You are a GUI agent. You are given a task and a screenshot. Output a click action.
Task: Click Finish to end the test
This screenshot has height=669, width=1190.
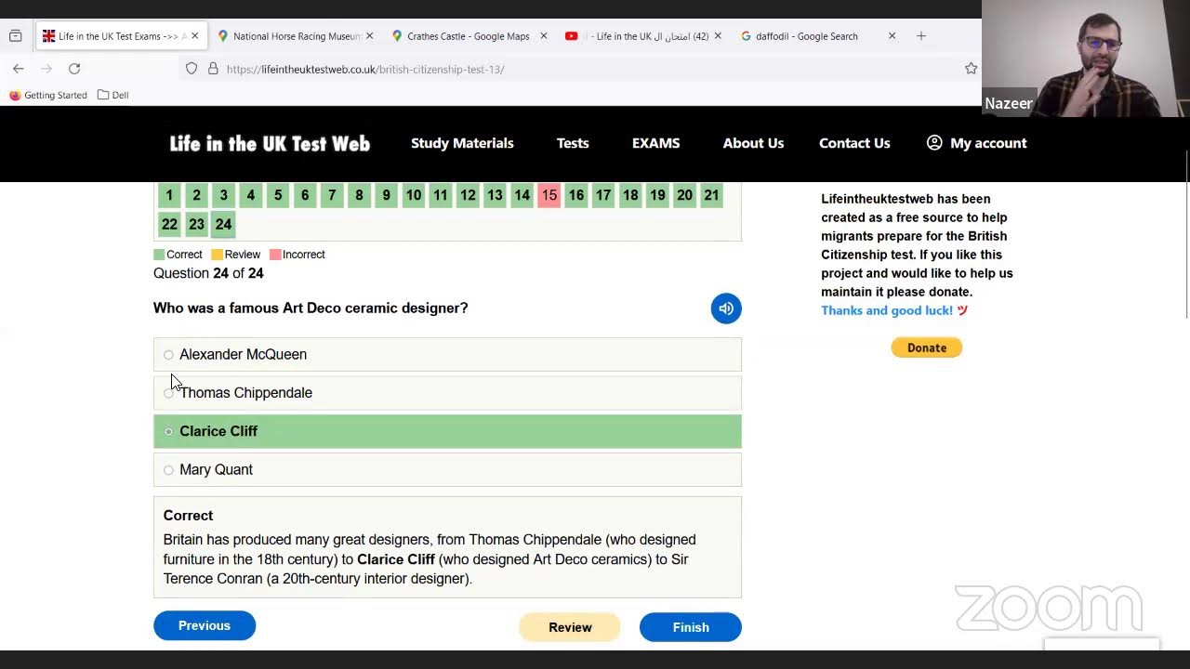click(x=691, y=627)
